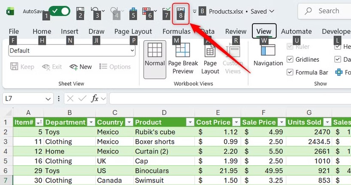Click the greyed-out Redo icon

[115, 12]
